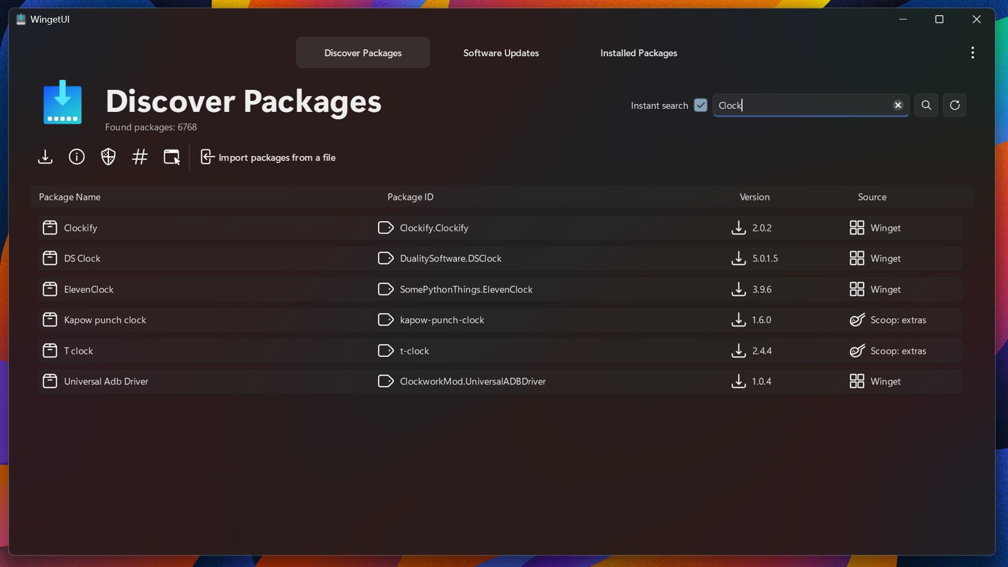Click the tag icon next to DualitySoftware.DSClock
The height and width of the screenshot is (567, 1008).
click(386, 258)
